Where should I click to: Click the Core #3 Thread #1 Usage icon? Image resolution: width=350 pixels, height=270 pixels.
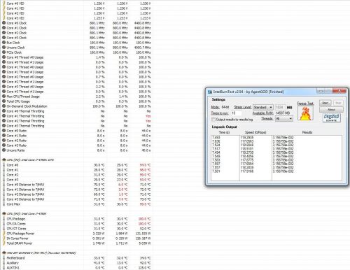(3, 92)
